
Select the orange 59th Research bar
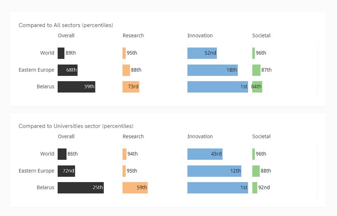click(x=135, y=188)
